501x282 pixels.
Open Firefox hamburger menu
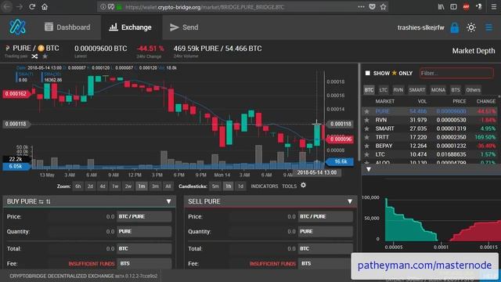coord(494,7)
